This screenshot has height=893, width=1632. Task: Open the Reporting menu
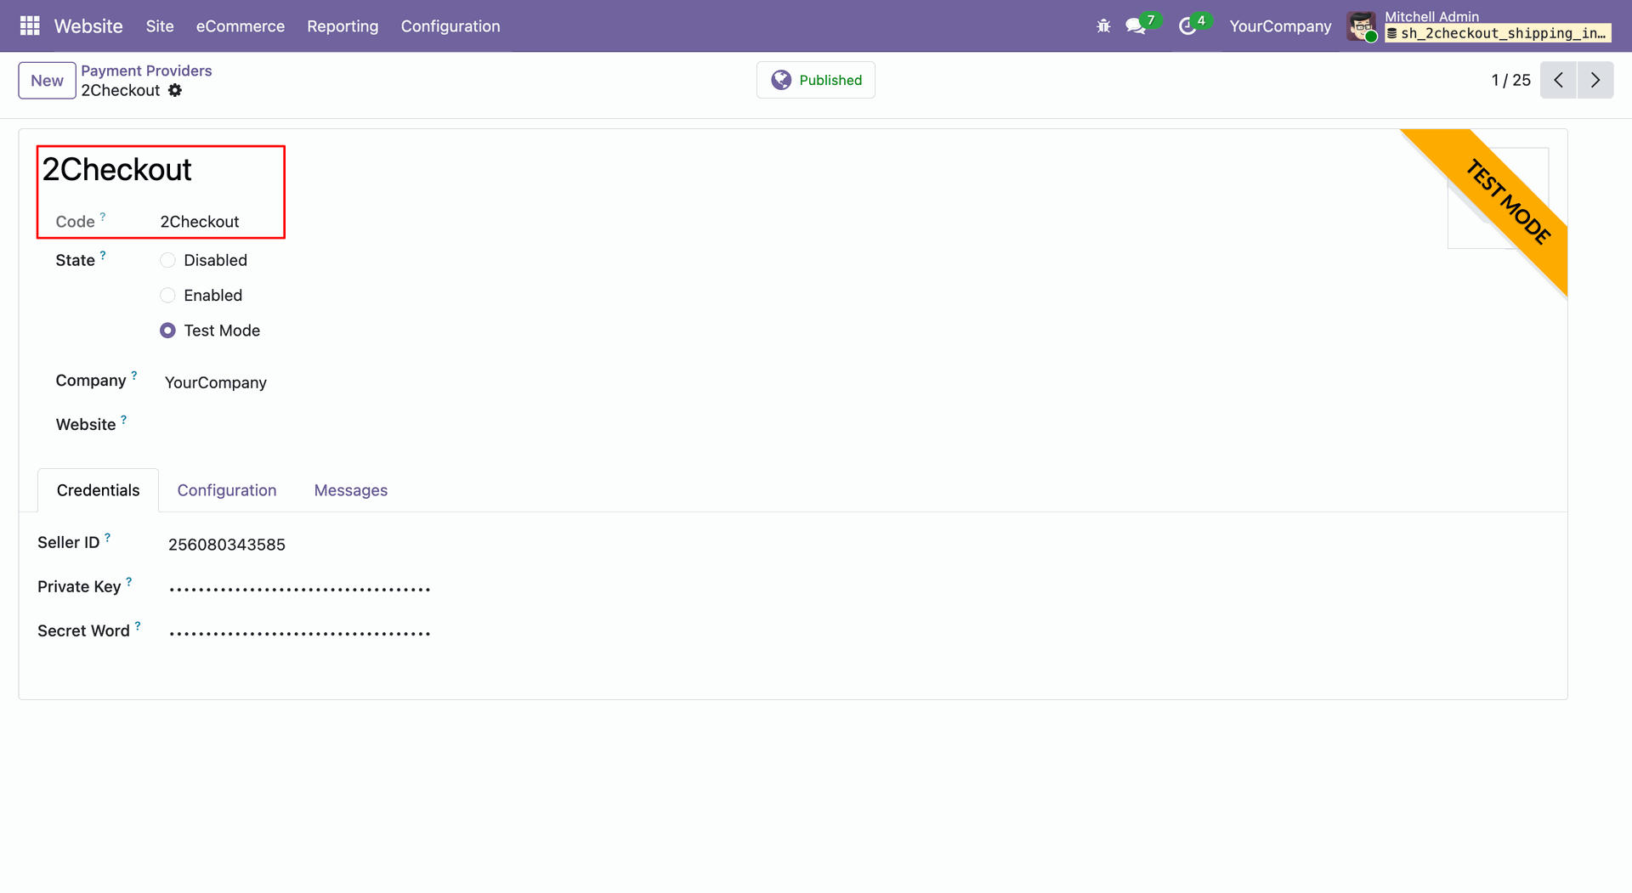click(343, 26)
